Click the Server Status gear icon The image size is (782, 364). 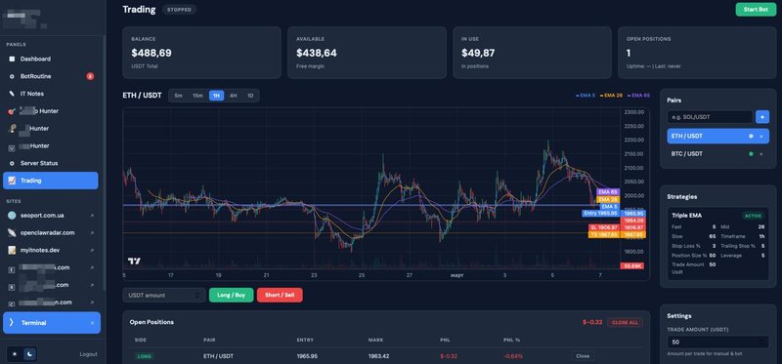click(x=12, y=163)
